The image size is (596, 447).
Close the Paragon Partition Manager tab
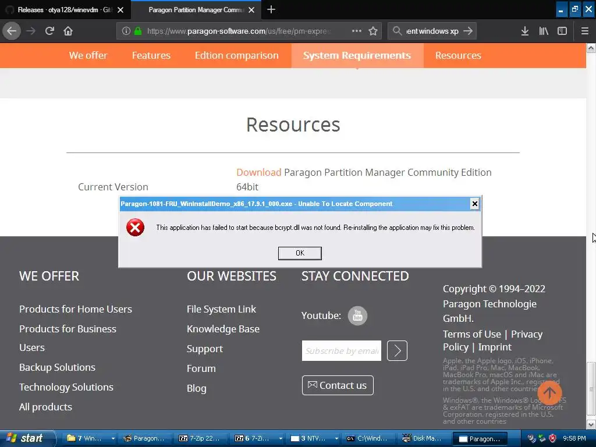pyautogui.click(x=251, y=10)
